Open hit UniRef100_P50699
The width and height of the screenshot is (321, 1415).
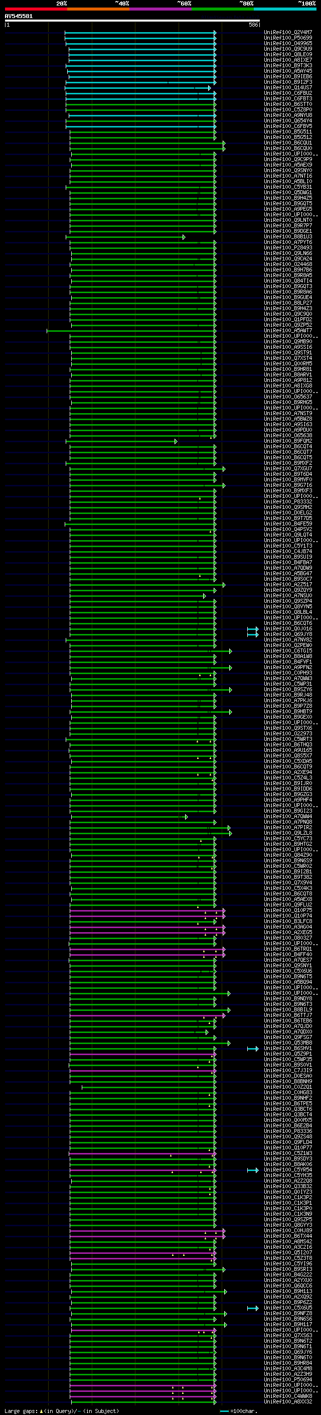click(x=288, y=38)
